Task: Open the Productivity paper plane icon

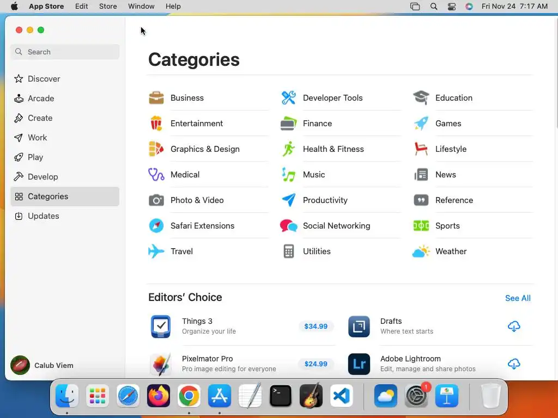Action: (289, 200)
